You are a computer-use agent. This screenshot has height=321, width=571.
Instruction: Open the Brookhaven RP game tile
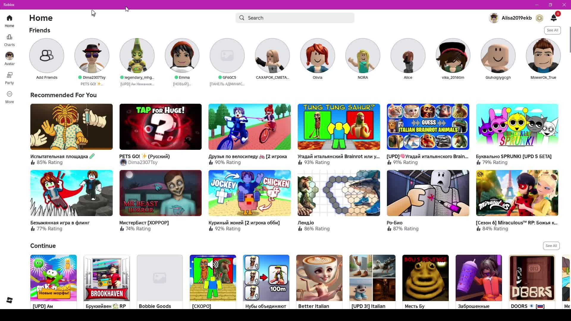107,278
